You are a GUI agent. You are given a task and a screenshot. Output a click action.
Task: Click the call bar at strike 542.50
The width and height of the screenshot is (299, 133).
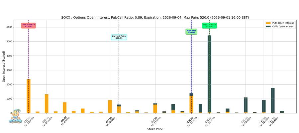[273, 100]
